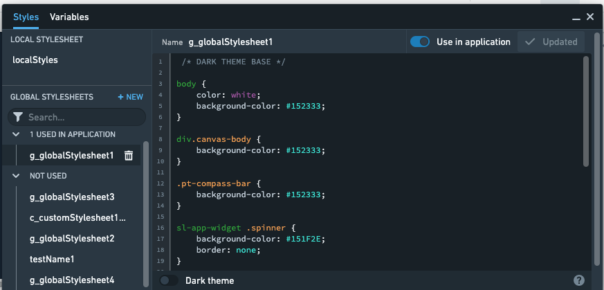Click the border: none declaration

tap(228, 250)
